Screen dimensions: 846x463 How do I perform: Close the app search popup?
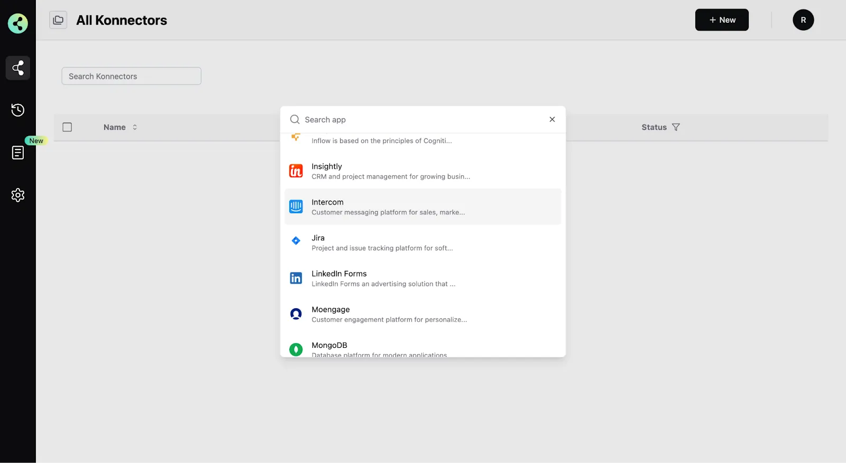click(552, 119)
